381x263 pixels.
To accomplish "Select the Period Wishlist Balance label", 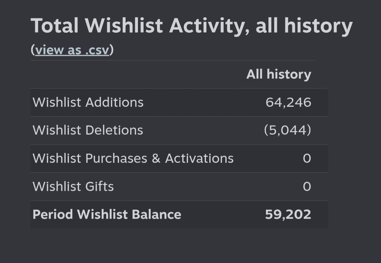I will point(107,214).
